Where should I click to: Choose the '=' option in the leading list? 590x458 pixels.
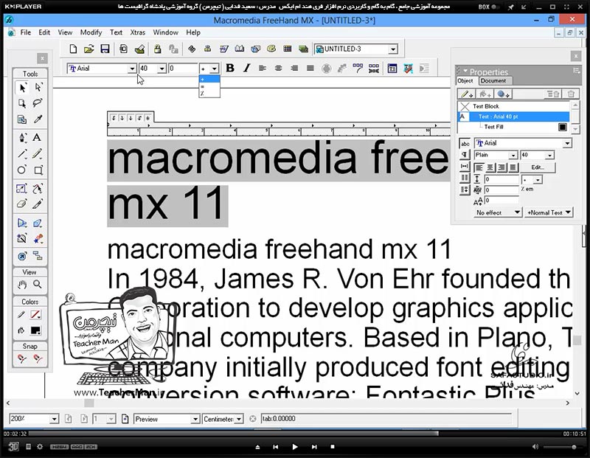pyautogui.click(x=209, y=86)
